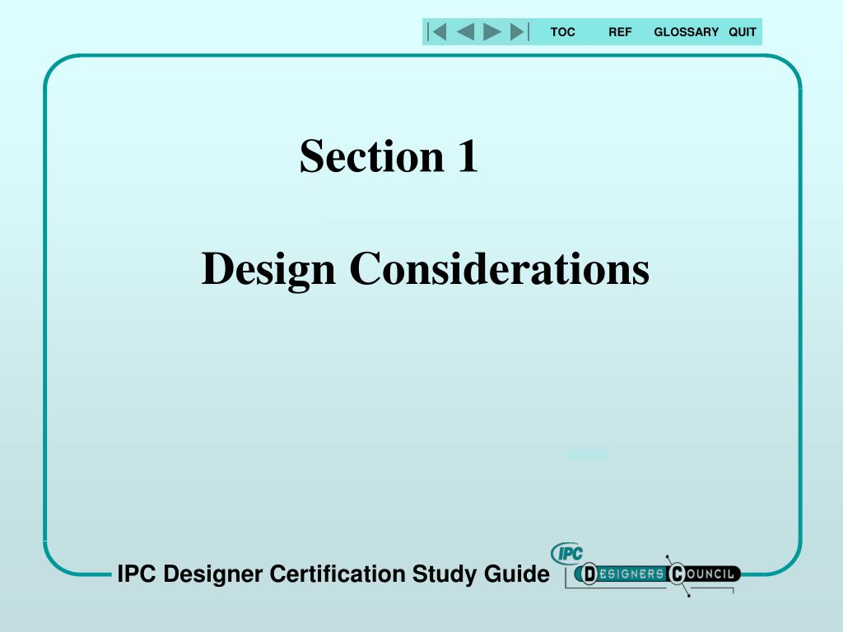The width and height of the screenshot is (843, 632).
Task: Open the GLOSSARY link
Action: point(686,32)
